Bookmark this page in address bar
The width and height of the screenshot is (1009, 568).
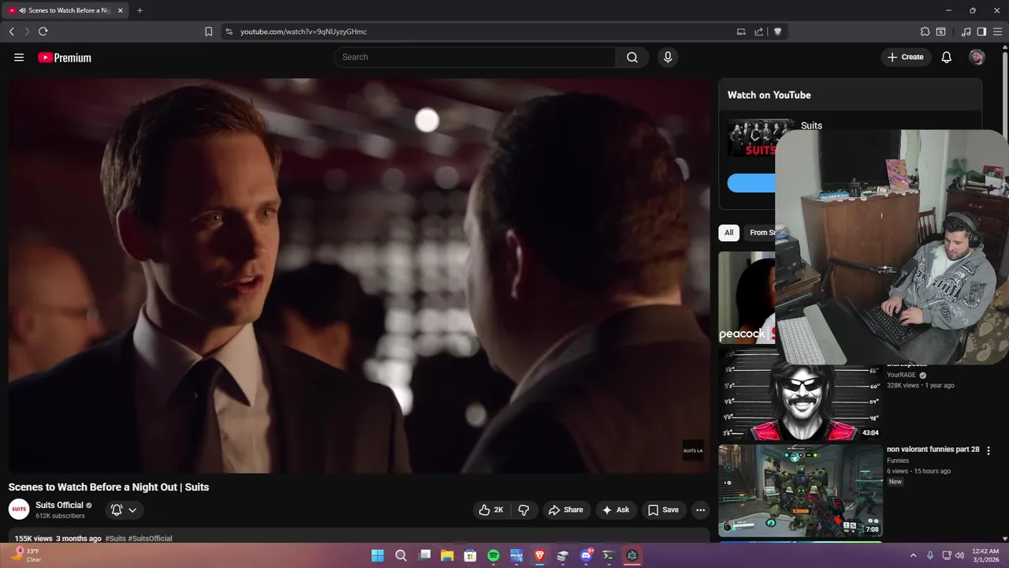point(208,32)
